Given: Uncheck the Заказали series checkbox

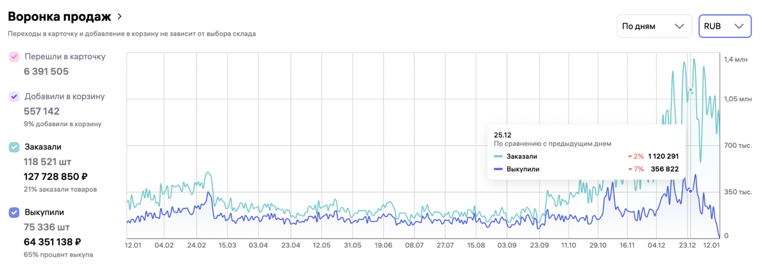Looking at the screenshot, I should pos(14,147).
